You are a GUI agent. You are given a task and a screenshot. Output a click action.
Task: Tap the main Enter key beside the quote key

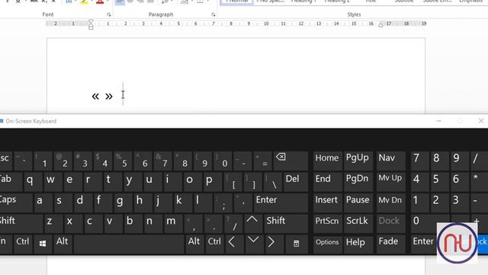coord(281,202)
